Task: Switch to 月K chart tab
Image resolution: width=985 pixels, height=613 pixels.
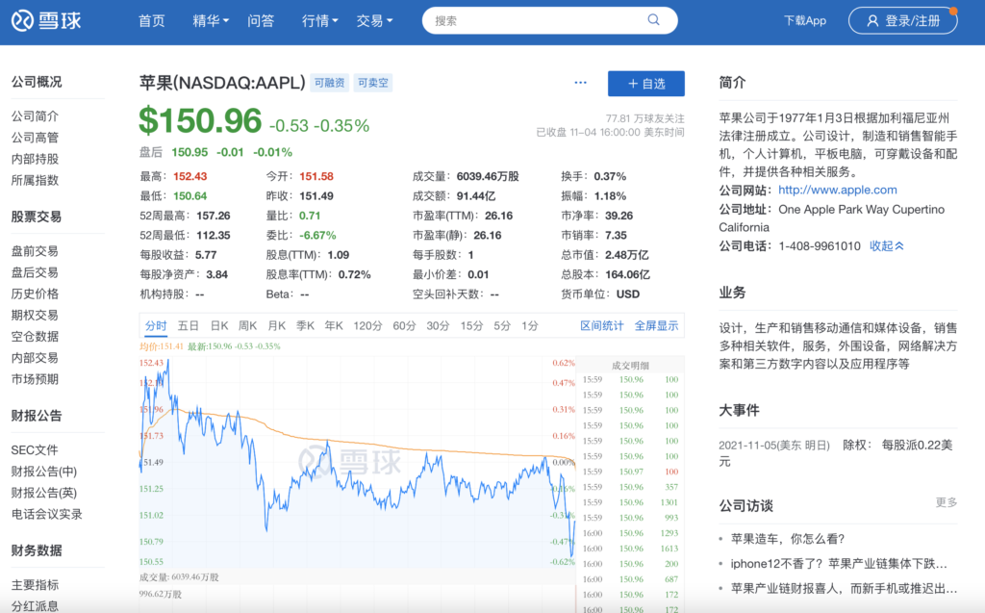Action: (276, 325)
